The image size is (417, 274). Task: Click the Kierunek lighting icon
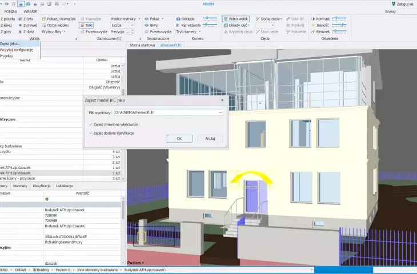click(x=313, y=31)
